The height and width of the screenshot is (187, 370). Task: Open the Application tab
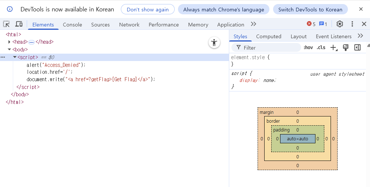tap(231, 25)
